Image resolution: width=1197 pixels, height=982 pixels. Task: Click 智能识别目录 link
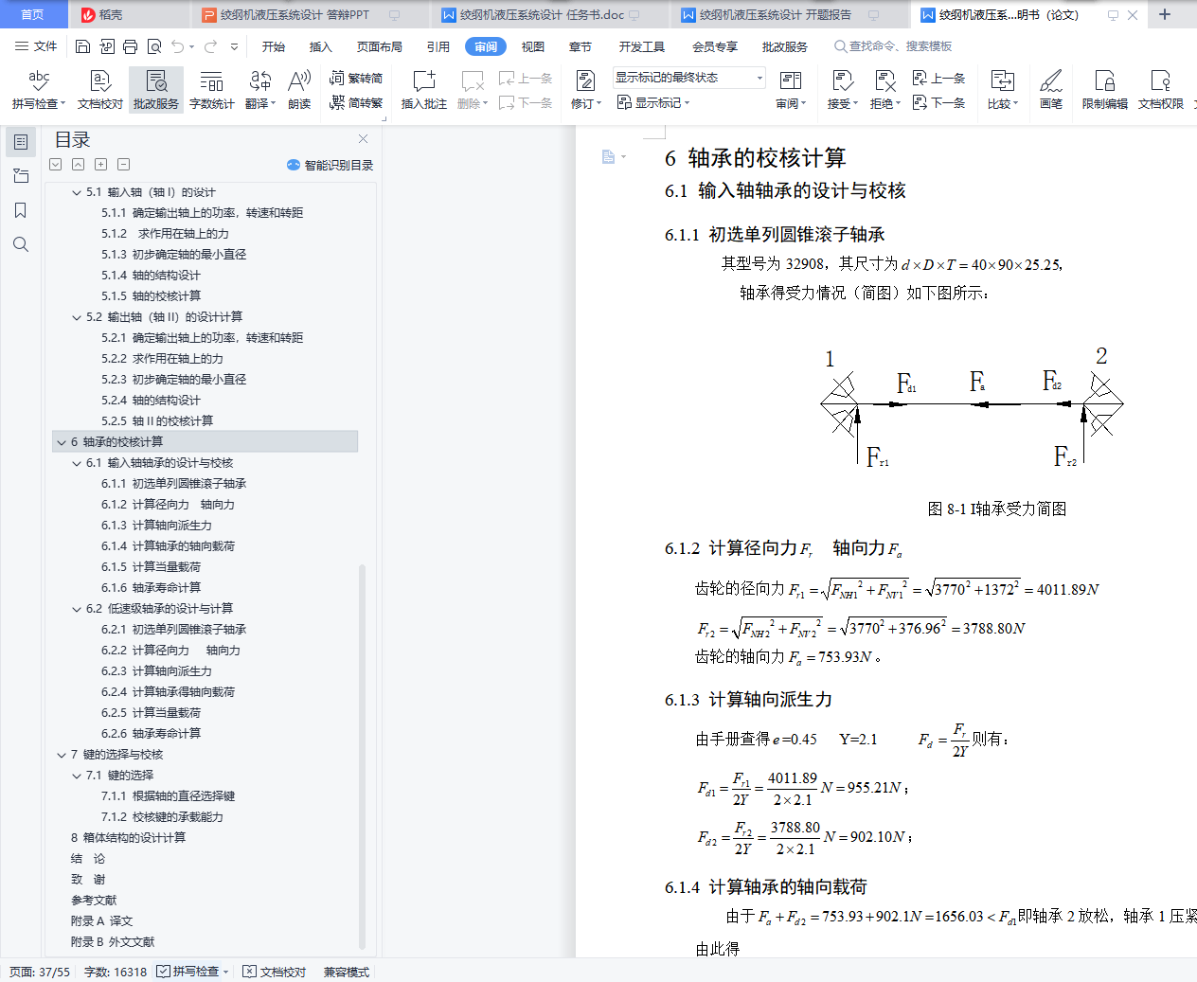point(330,165)
